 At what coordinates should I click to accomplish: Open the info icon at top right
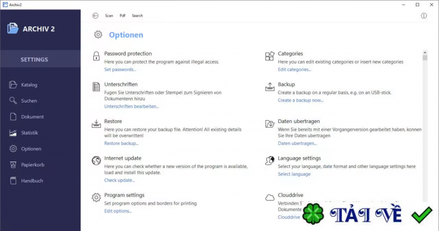coord(424,16)
